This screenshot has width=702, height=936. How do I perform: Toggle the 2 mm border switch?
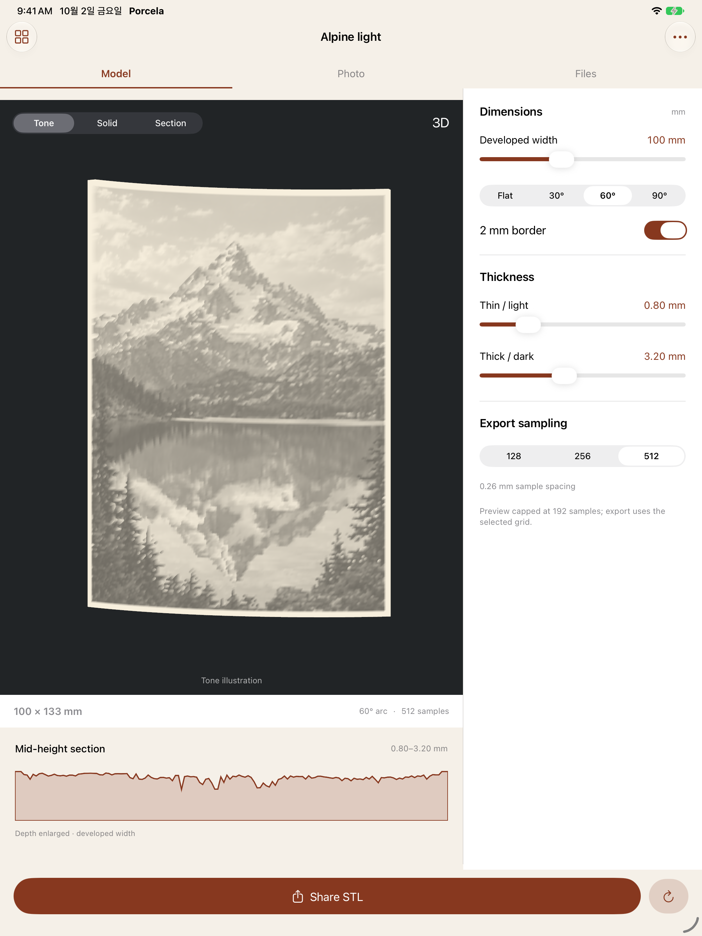pos(665,230)
